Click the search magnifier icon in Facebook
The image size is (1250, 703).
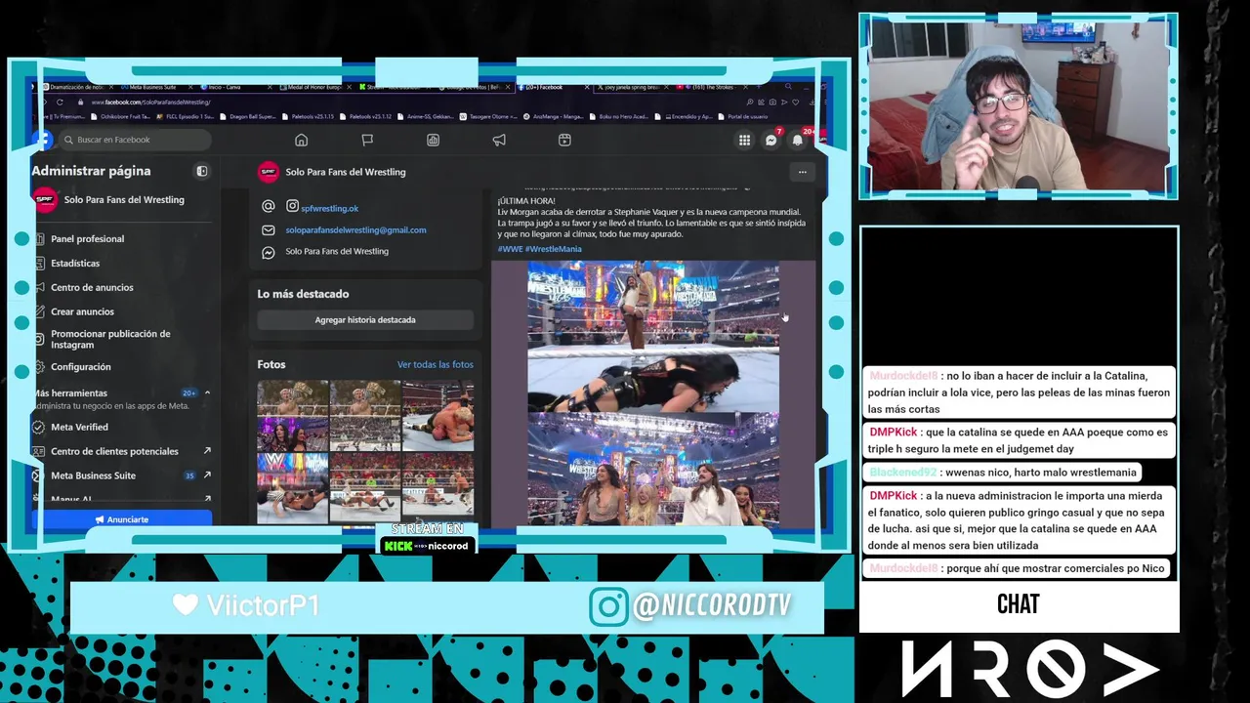tap(68, 140)
